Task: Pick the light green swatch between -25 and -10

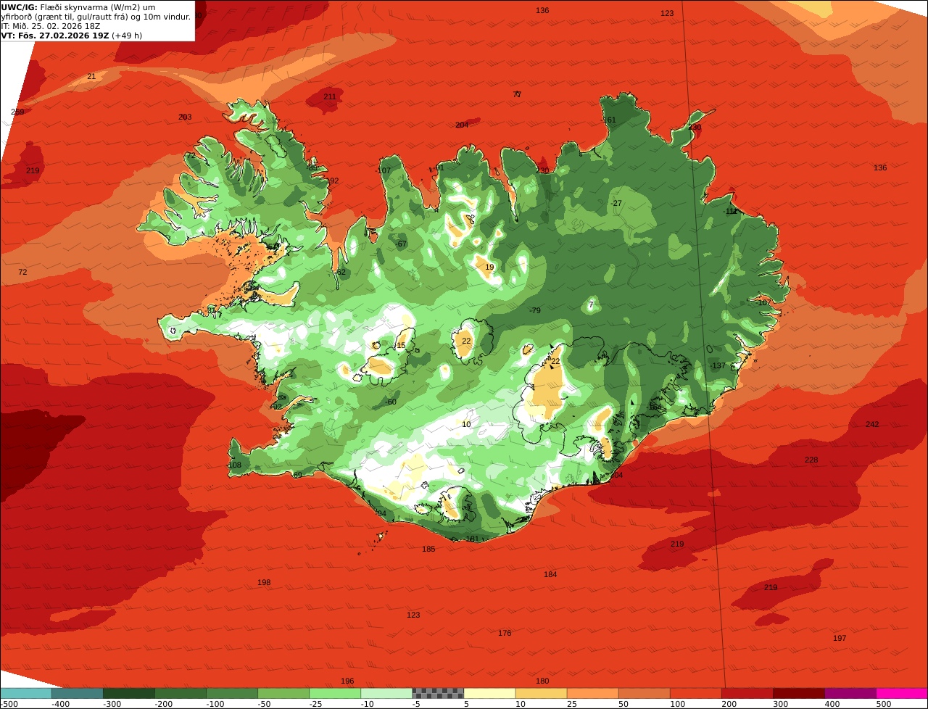Action: (x=335, y=693)
